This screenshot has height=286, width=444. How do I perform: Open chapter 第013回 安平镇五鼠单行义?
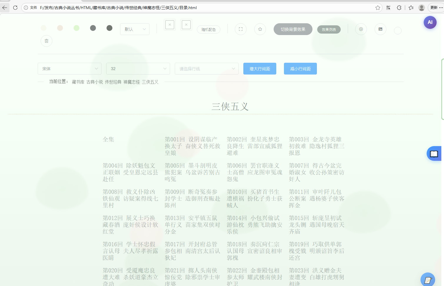pos(192,225)
